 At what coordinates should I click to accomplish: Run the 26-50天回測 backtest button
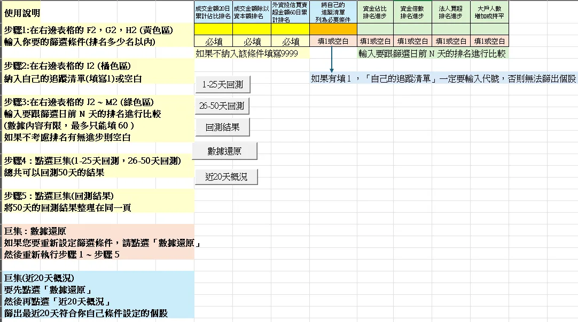tap(222, 106)
